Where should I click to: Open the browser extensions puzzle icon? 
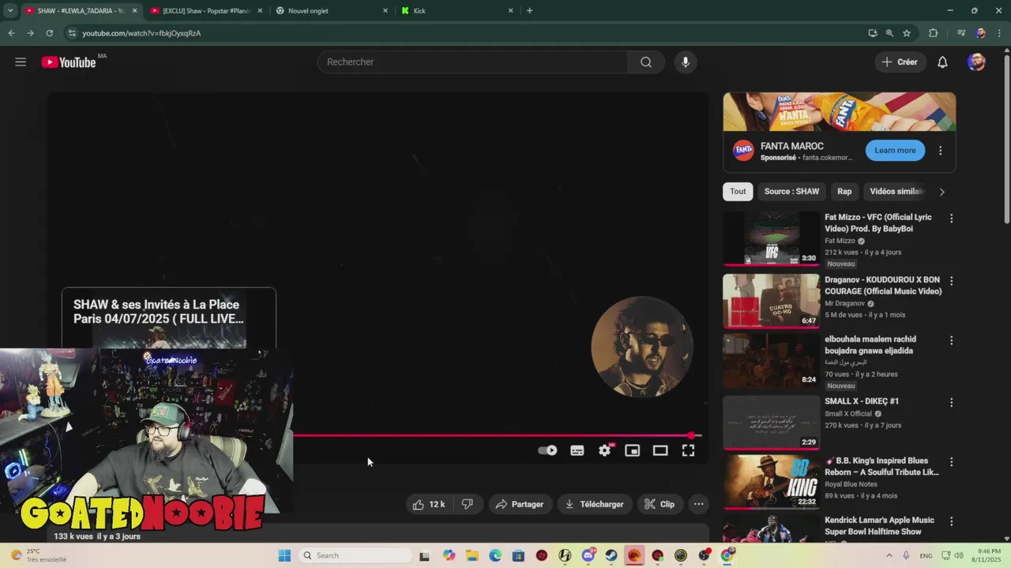tap(934, 33)
